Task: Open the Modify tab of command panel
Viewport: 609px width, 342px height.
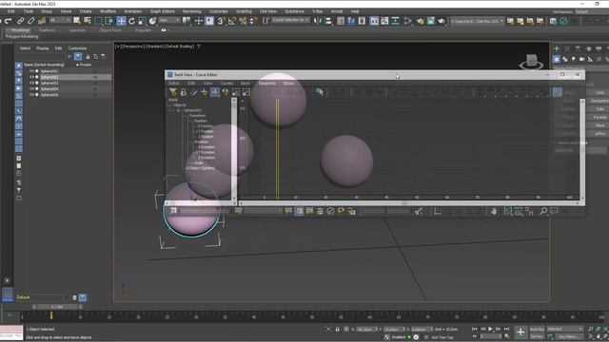Action: tap(567, 48)
